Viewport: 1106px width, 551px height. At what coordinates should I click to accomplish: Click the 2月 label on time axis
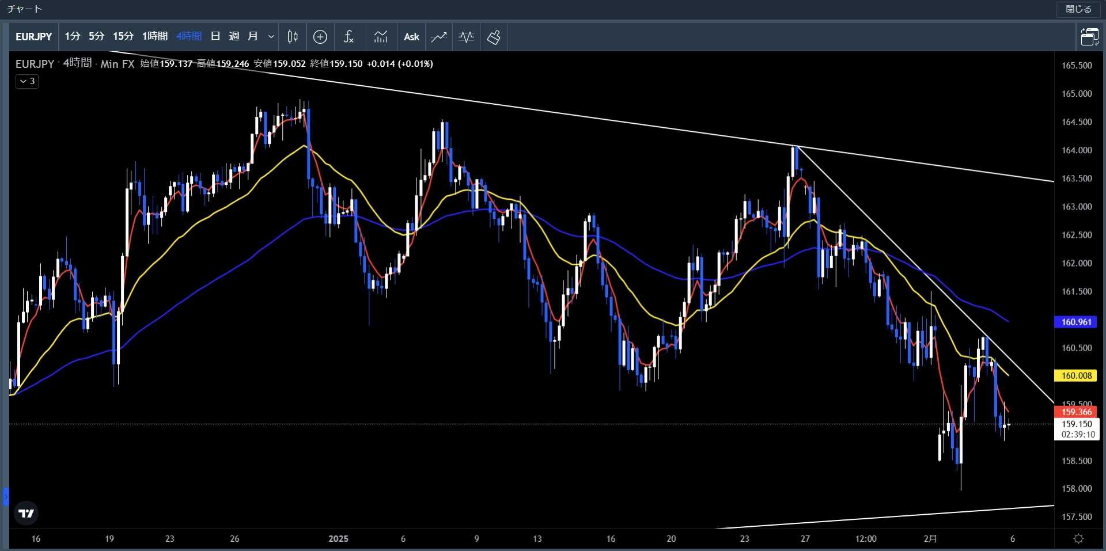(930, 539)
